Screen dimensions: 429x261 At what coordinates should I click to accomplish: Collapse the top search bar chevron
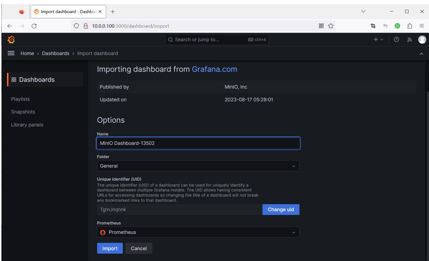coord(421,53)
